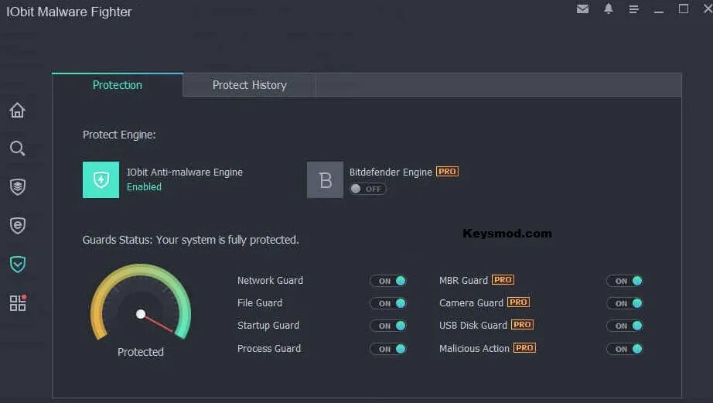Open the layered shield sidebar icon
This screenshot has width=713, height=403.
17,187
